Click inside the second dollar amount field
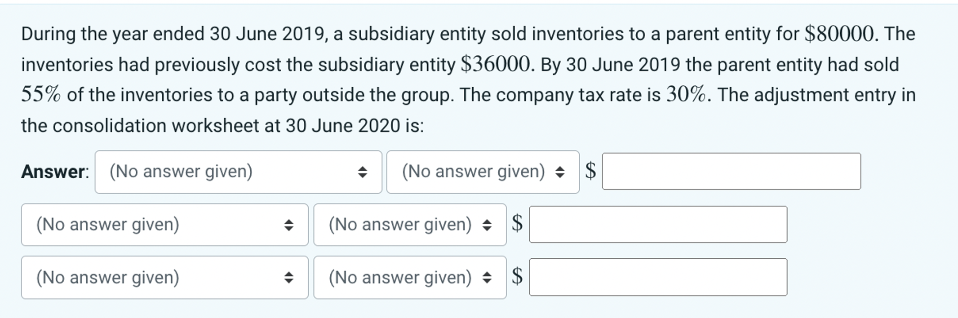Screen dimensions: 958x318 (658, 224)
